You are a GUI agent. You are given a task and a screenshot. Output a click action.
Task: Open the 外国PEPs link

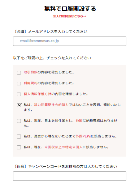click(83, 136)
